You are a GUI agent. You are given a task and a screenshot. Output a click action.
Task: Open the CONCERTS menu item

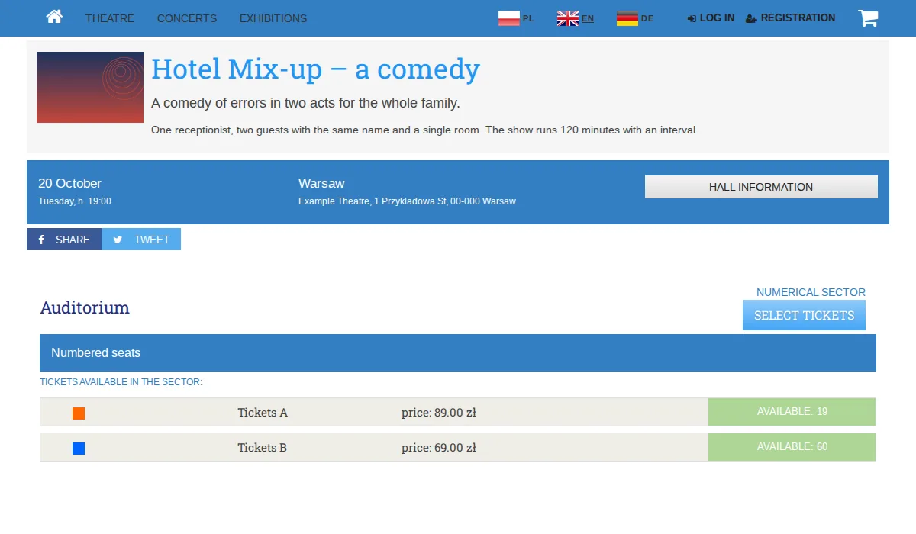coord(187,18)
